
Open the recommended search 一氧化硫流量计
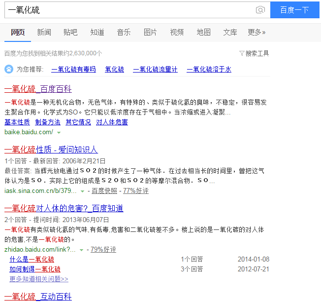pos(155,70)
